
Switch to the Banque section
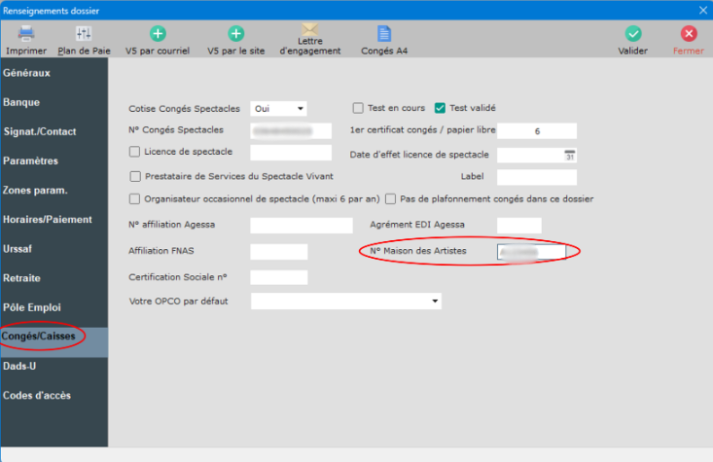21,102
